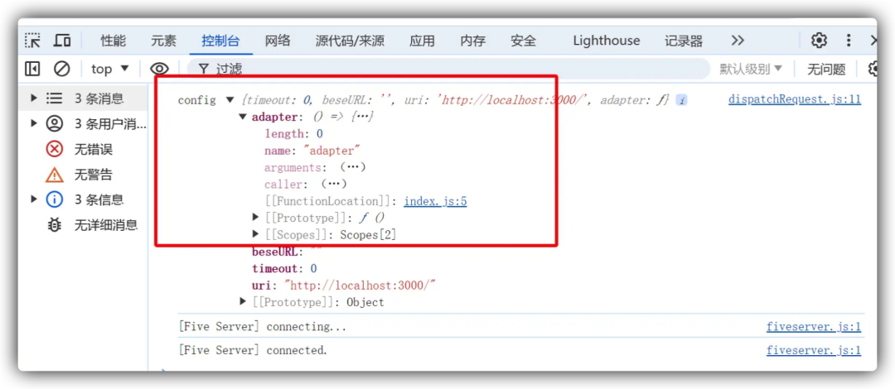Open live expression eye icon
The height and width of the screenshot is (389, 895).
159,69
